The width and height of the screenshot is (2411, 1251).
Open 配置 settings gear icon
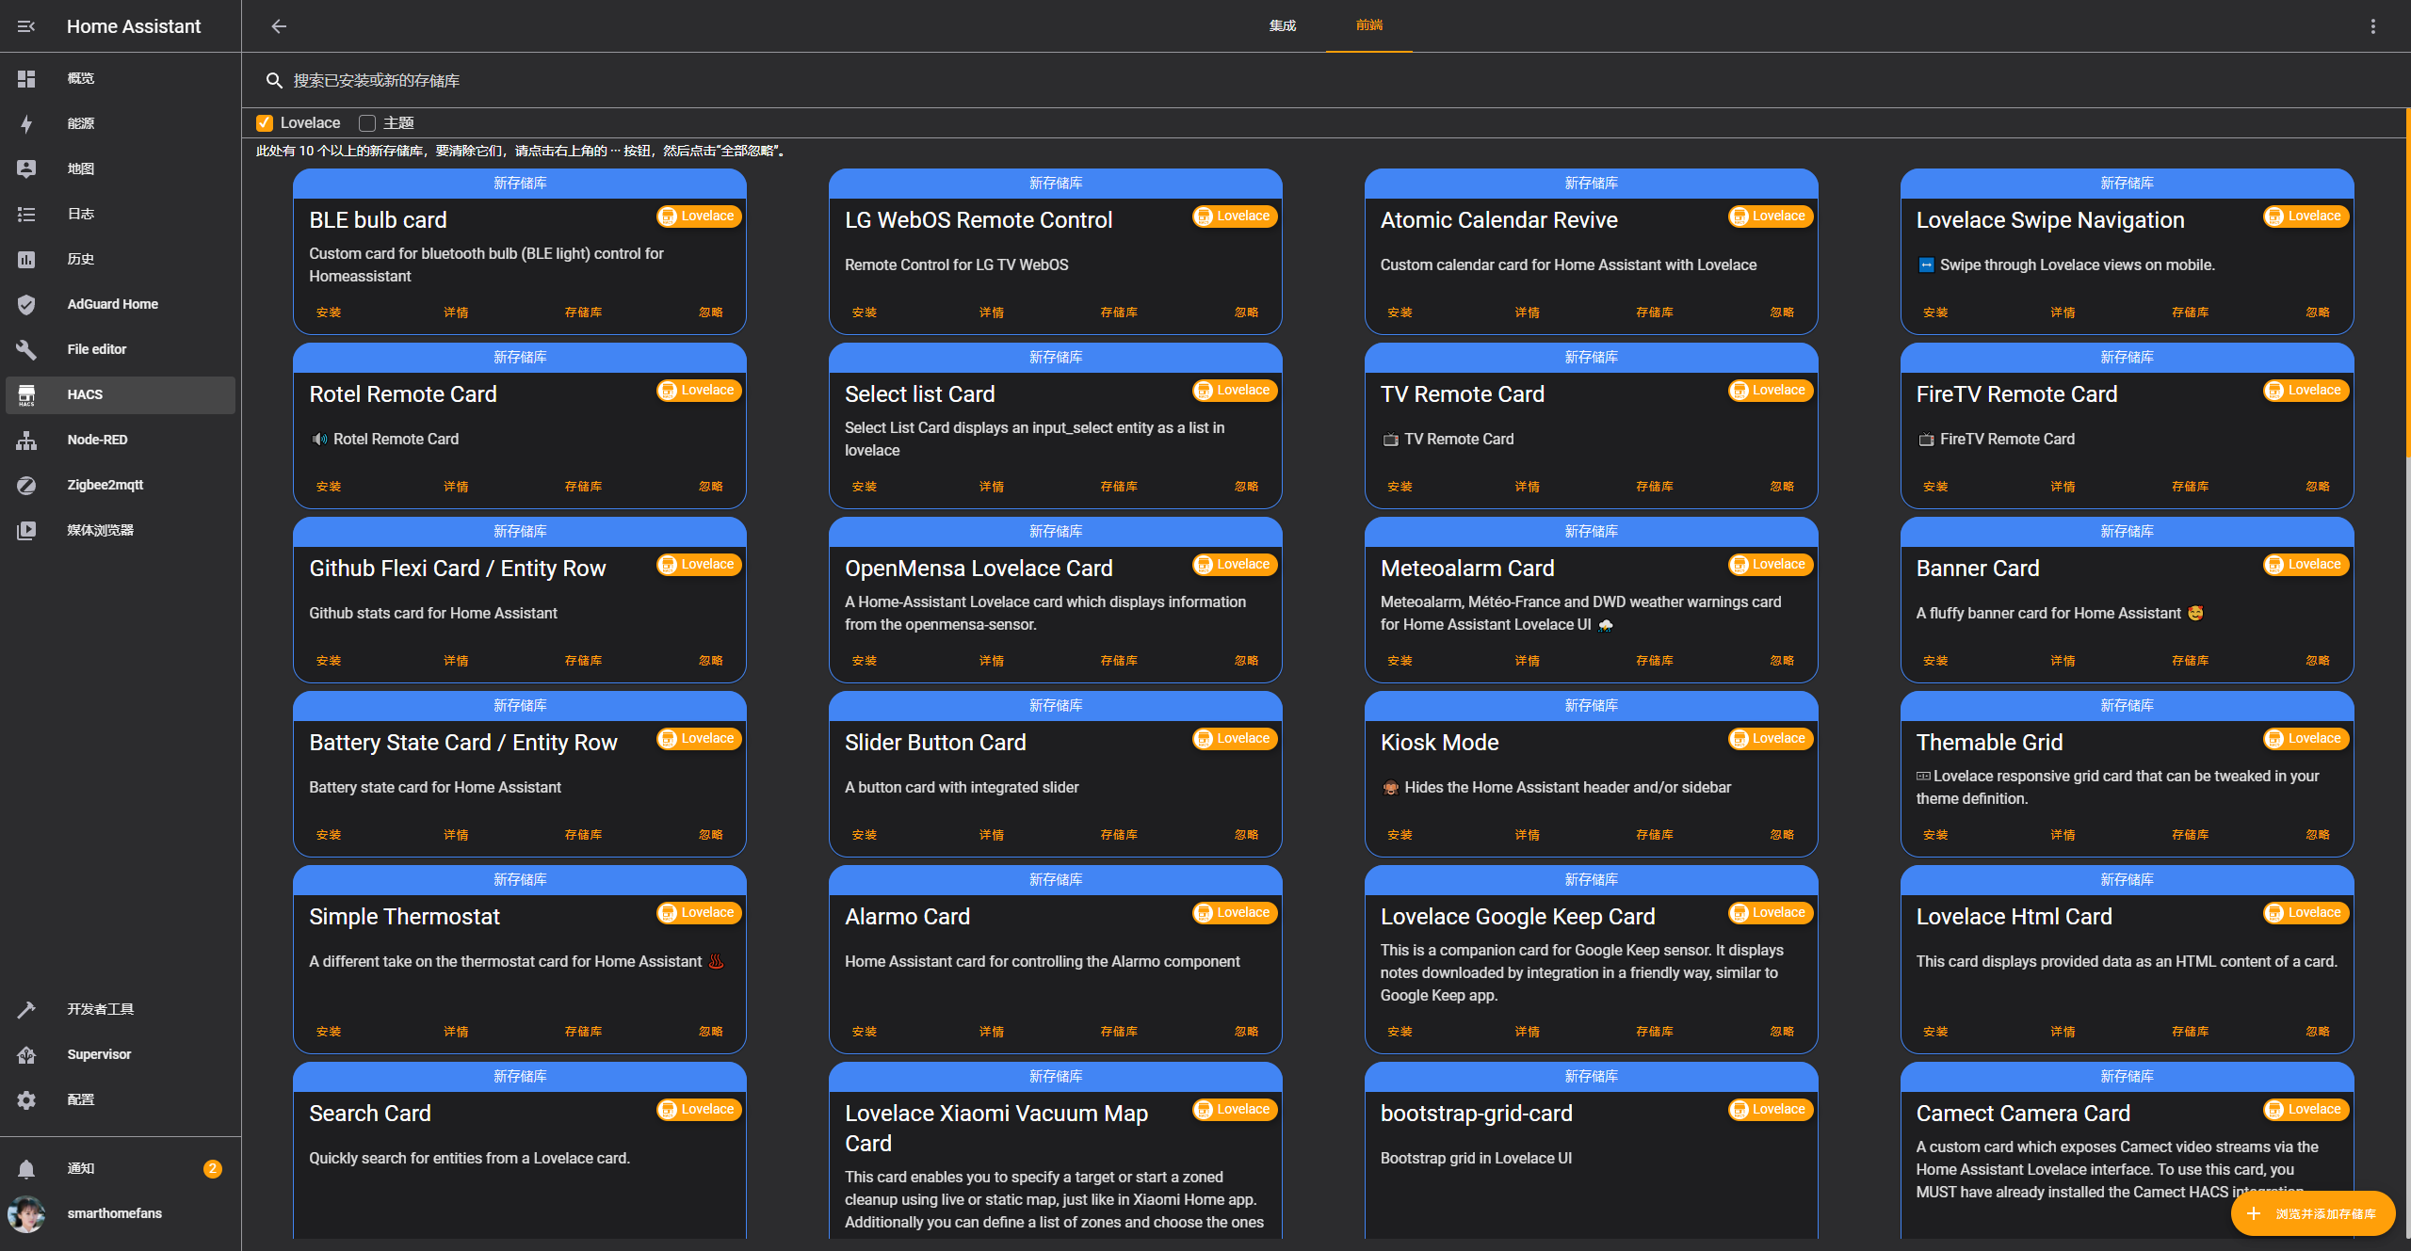click(x=26, y=1099)
